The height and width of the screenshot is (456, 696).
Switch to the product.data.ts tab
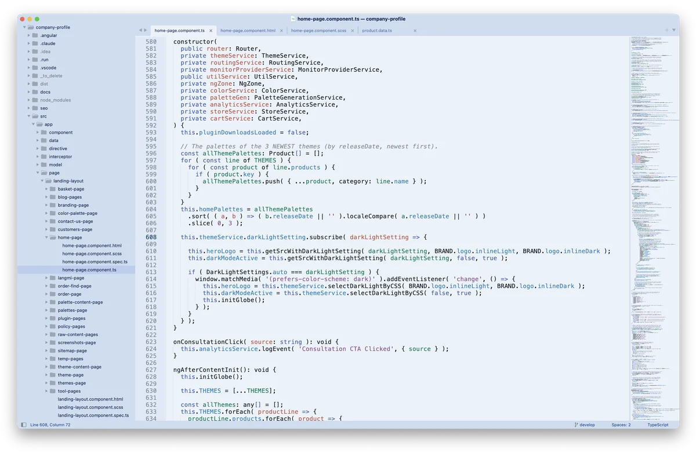pyautogui.click(x=377, y=31)
